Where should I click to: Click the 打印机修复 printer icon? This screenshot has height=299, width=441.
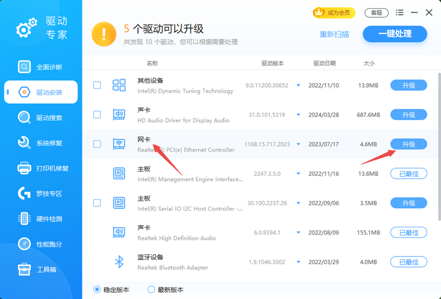24,168
